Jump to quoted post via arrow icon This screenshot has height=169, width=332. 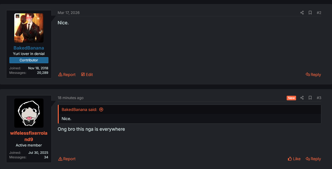pos(101,110)
